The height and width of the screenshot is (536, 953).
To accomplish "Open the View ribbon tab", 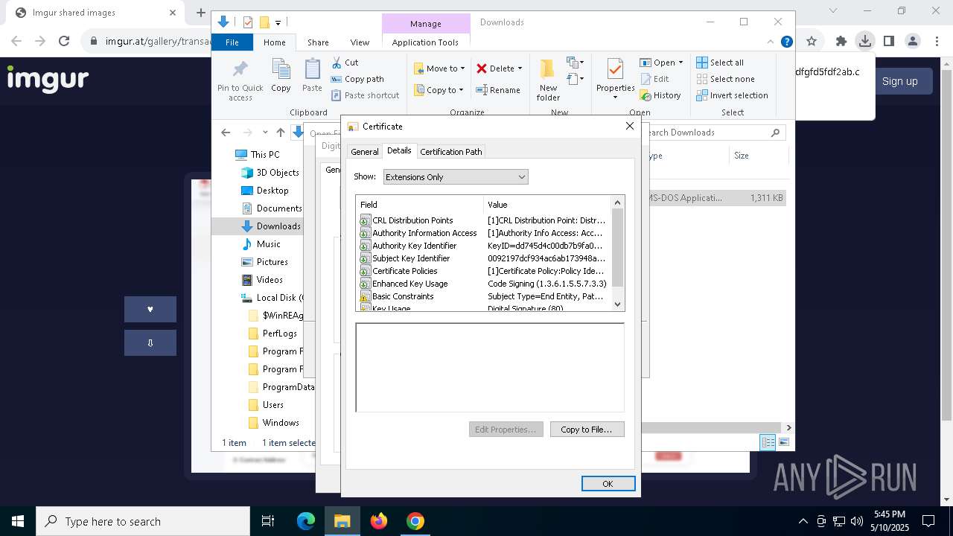I will pyautogui.click(x=360, y=42).
